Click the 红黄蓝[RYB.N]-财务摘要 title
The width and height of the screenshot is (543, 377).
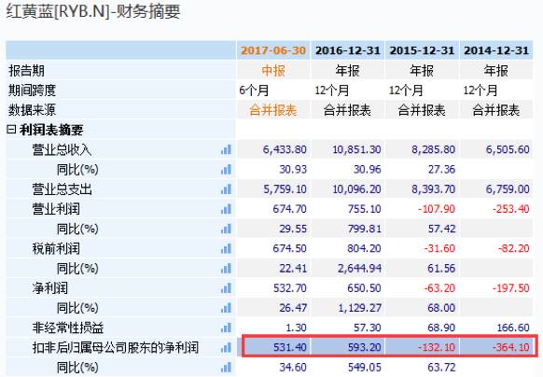pos(93,12)
